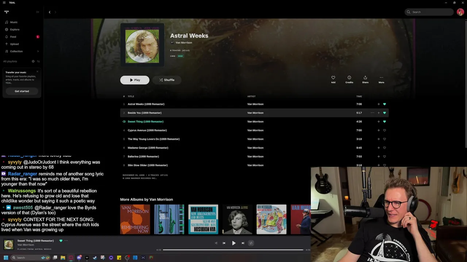Like Ballerina with heart icon
This screenshot has width=467, height=262.
point(384,156)
